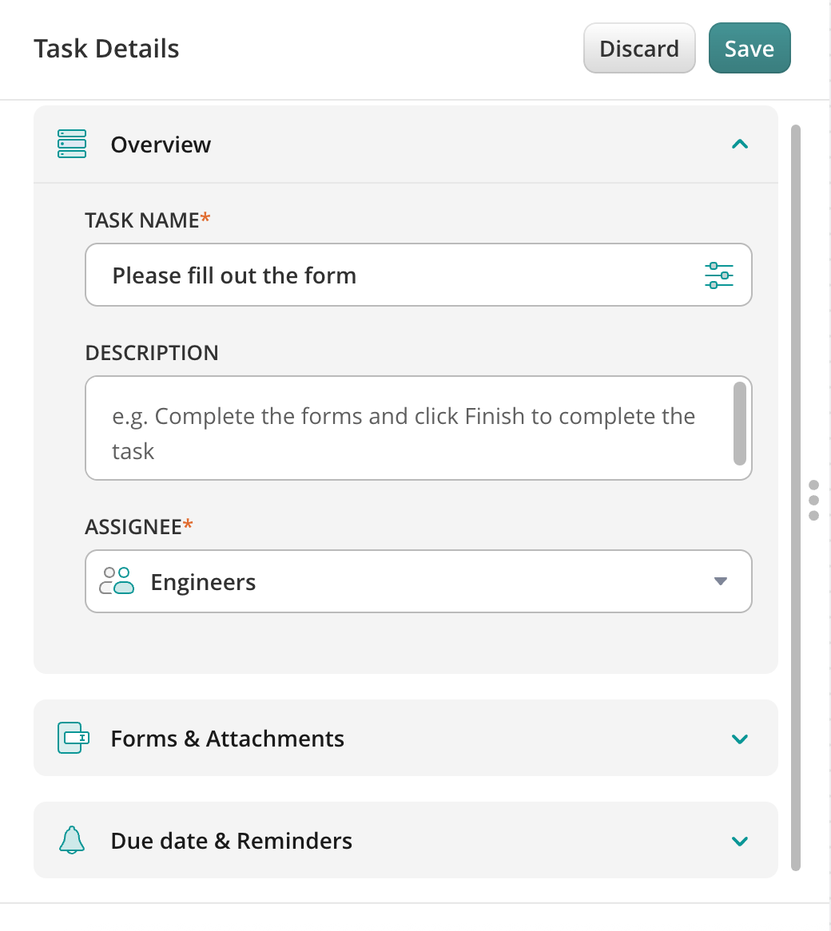Focus the Task Name text field
The height and width of the screenshot is (931, 831).
pyautogui.click(x=392, y=275)
